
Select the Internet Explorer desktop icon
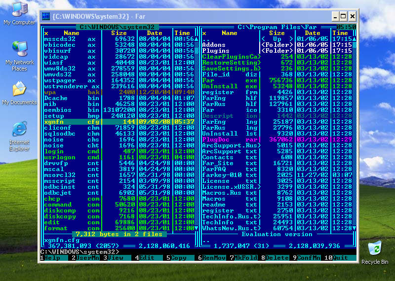pos(19,136)
